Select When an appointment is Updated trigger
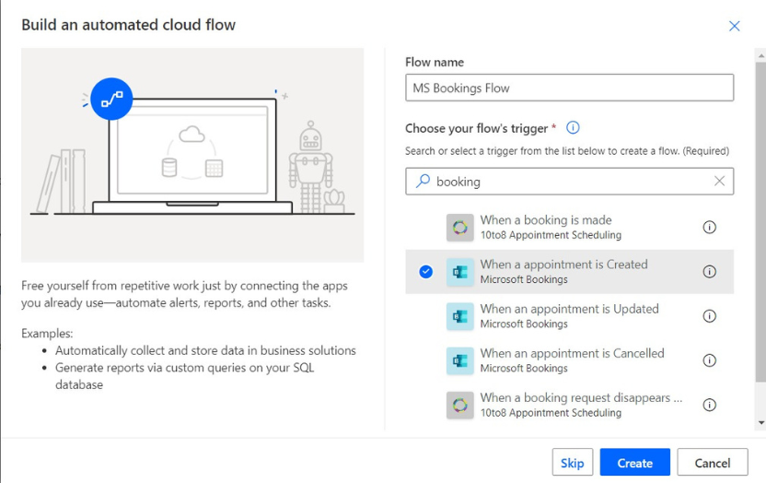This screenshot has width=766, height=483. 569,316
